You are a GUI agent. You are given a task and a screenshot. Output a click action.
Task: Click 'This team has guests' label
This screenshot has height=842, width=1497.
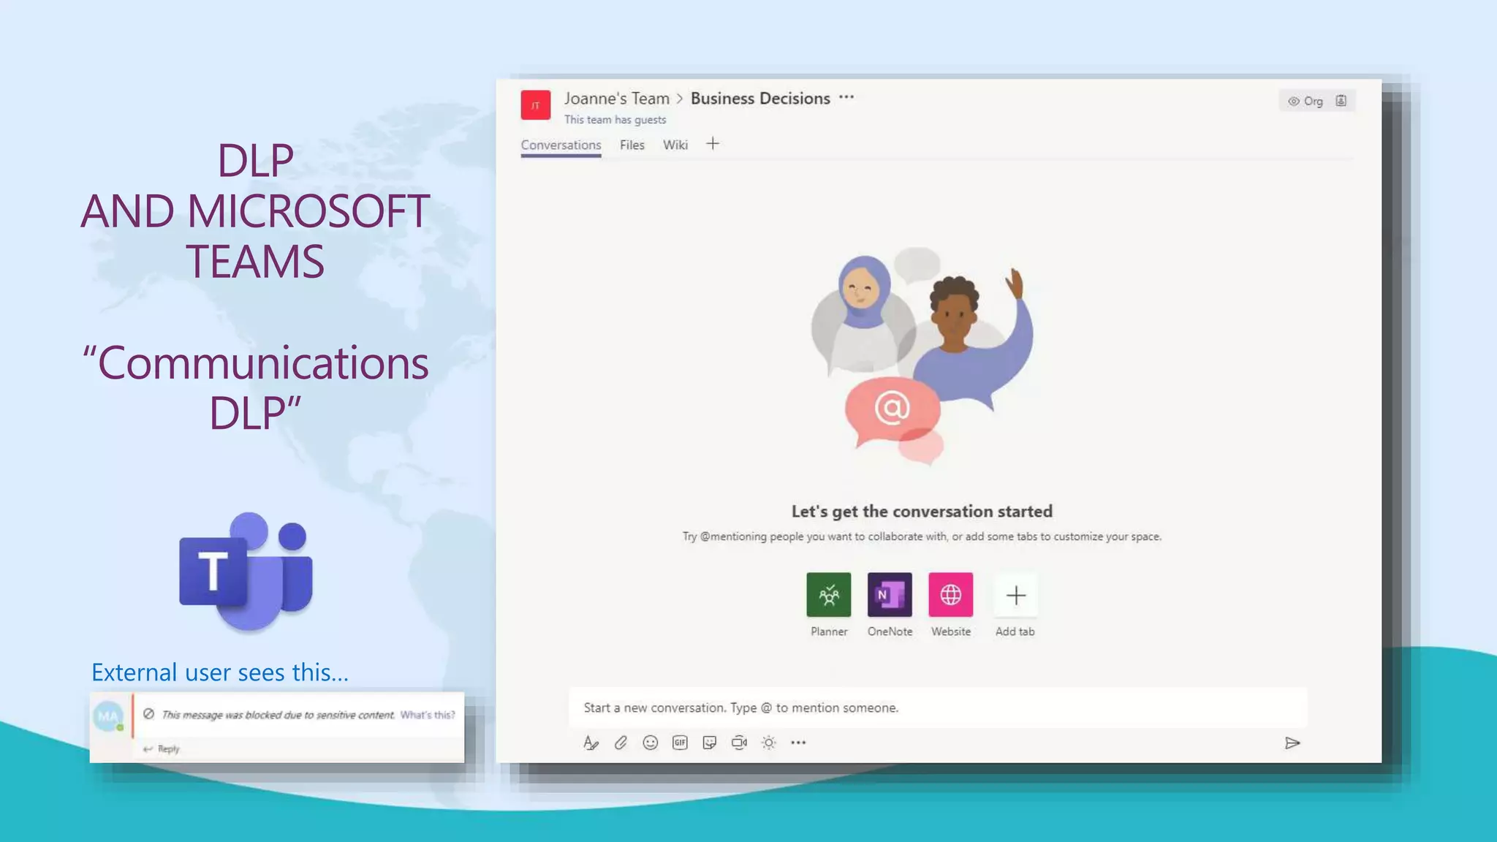(615, 119)
